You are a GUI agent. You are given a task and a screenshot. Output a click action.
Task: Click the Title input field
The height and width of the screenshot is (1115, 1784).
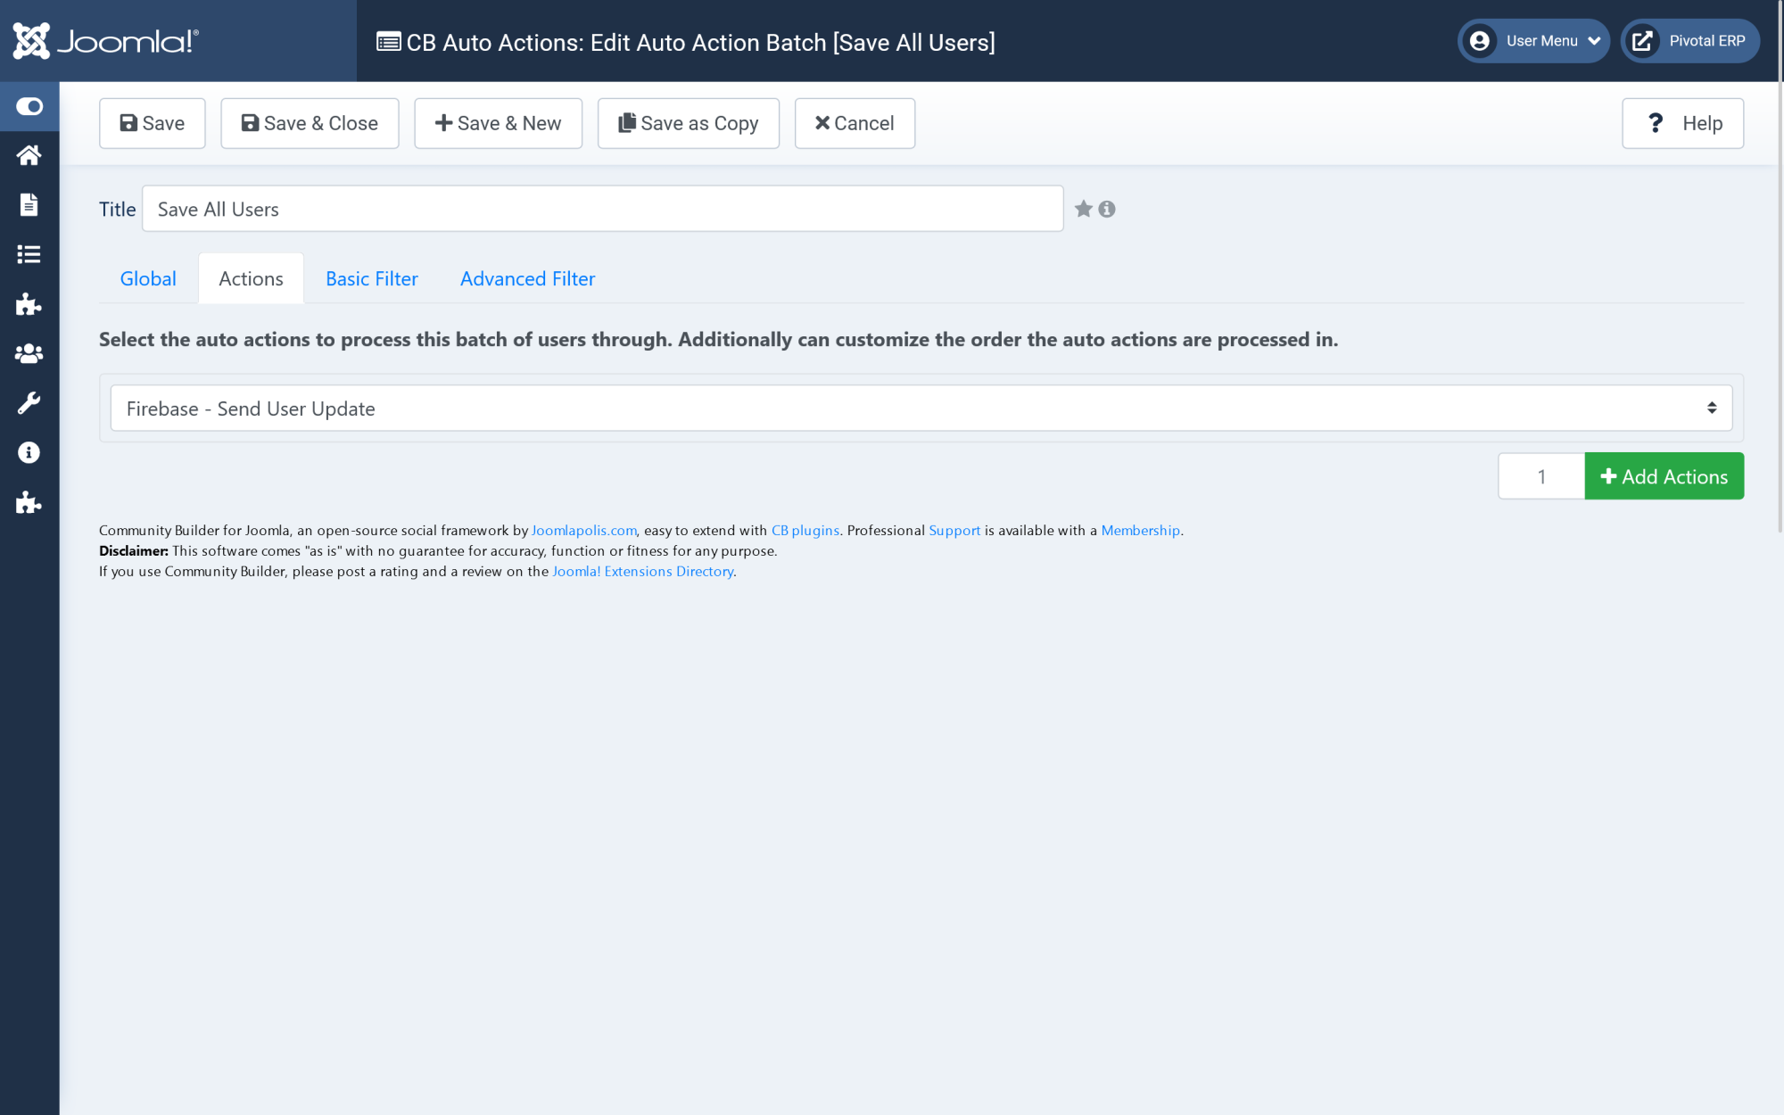point(603,209)
